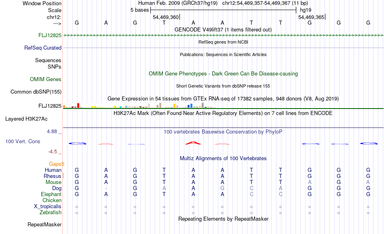Screen dimensions: 384x234
Task: Click Publications: Sequences in Scientific Articles title
Action: point(223,54)
